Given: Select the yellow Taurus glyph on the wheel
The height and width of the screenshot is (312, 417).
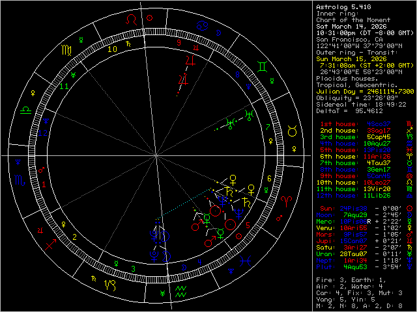Looking at the screenshot, I should click(293, 132).
